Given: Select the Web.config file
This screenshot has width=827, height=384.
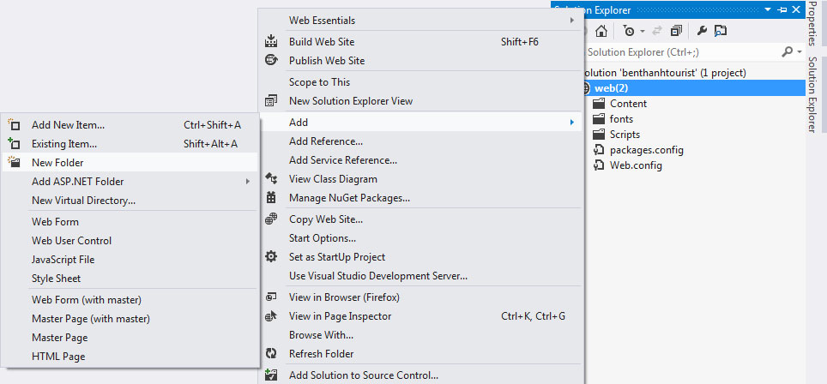Looking at the screenshot, I should [636, 165].
